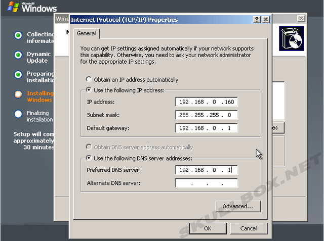Click the Subnet mask input field

(x=207, y=115)
